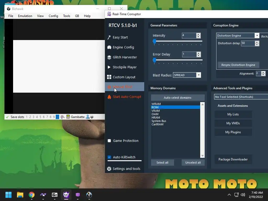
Task: Open Bizhawk View menu
Action: click(40, 16)
